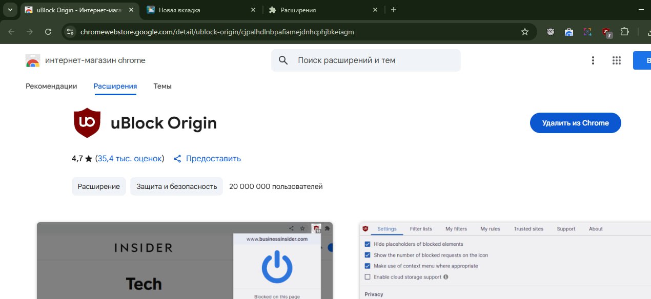Focus the Поиск расширений и тем field
The height and width of the screenshot is (299, 651).
(366, 60)
